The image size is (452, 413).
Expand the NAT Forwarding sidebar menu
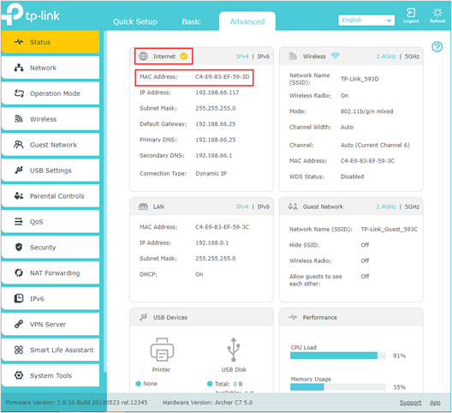click(x=51, y=272)
